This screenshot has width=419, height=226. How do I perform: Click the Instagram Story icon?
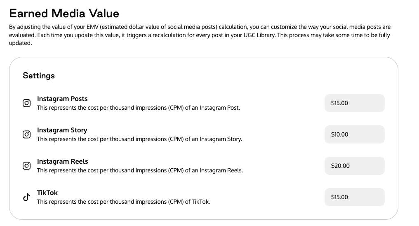tap(26, 134)
